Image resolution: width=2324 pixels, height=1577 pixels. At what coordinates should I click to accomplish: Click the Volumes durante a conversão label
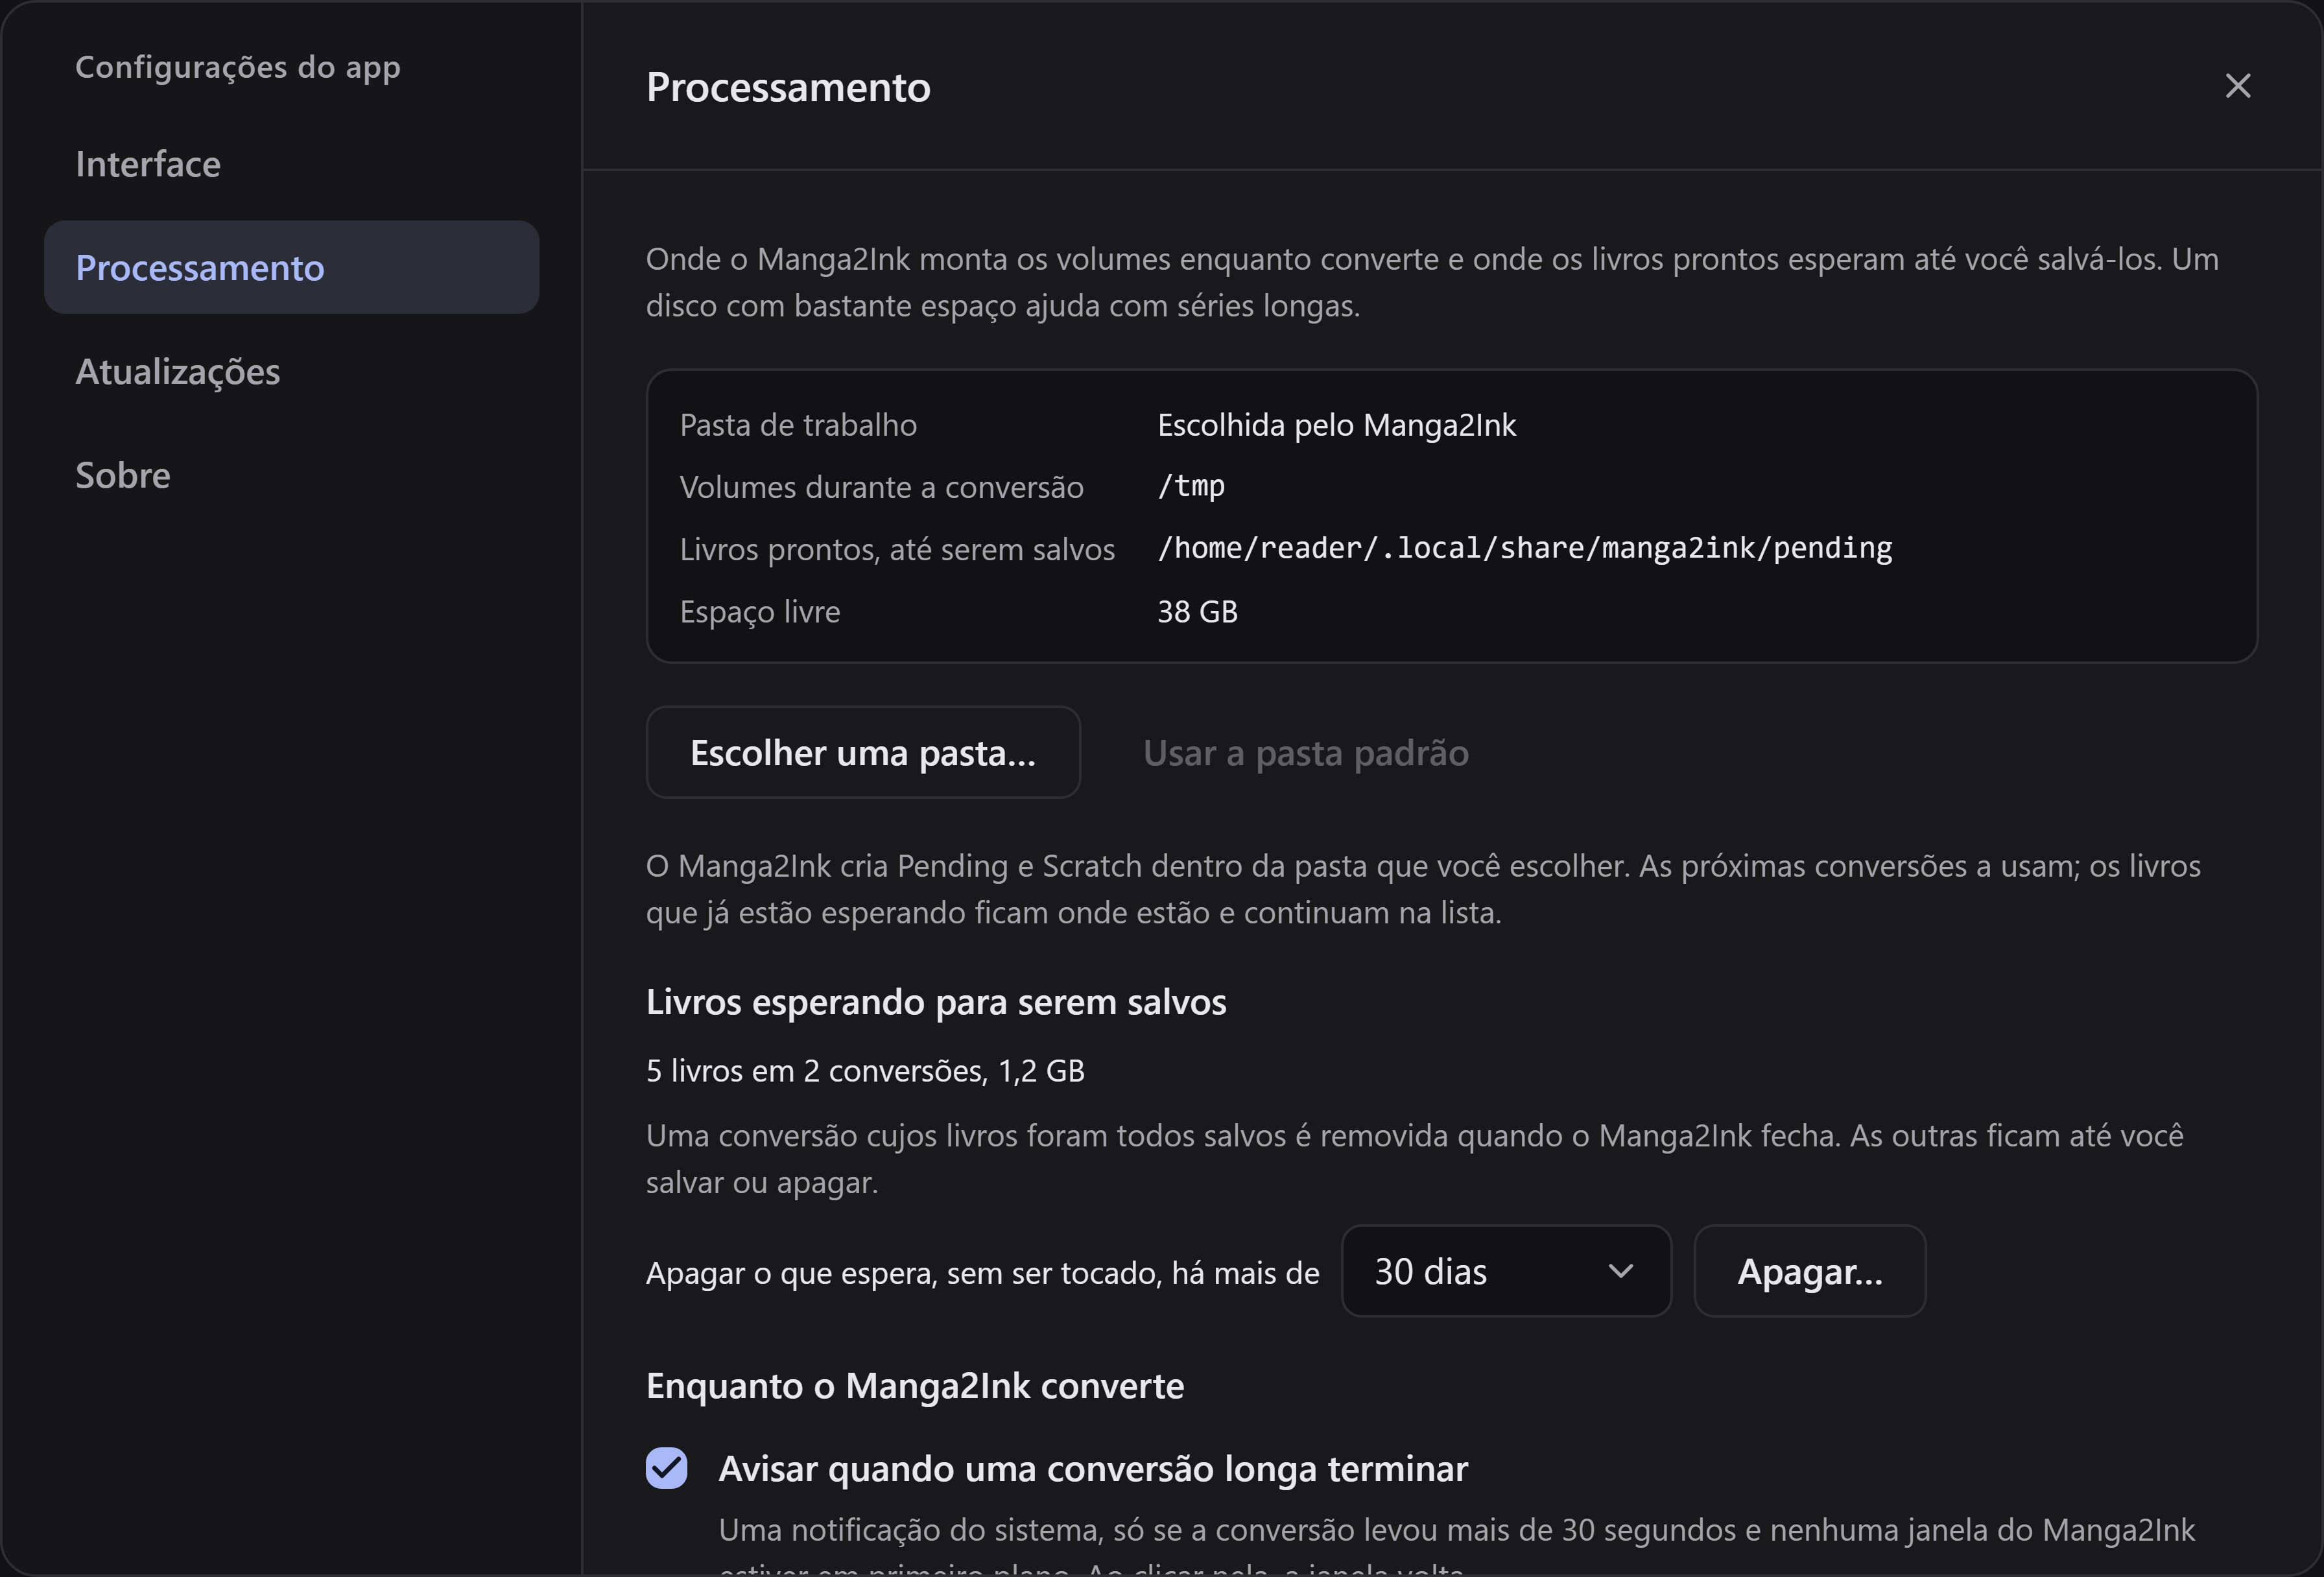[x=881, y=487]
